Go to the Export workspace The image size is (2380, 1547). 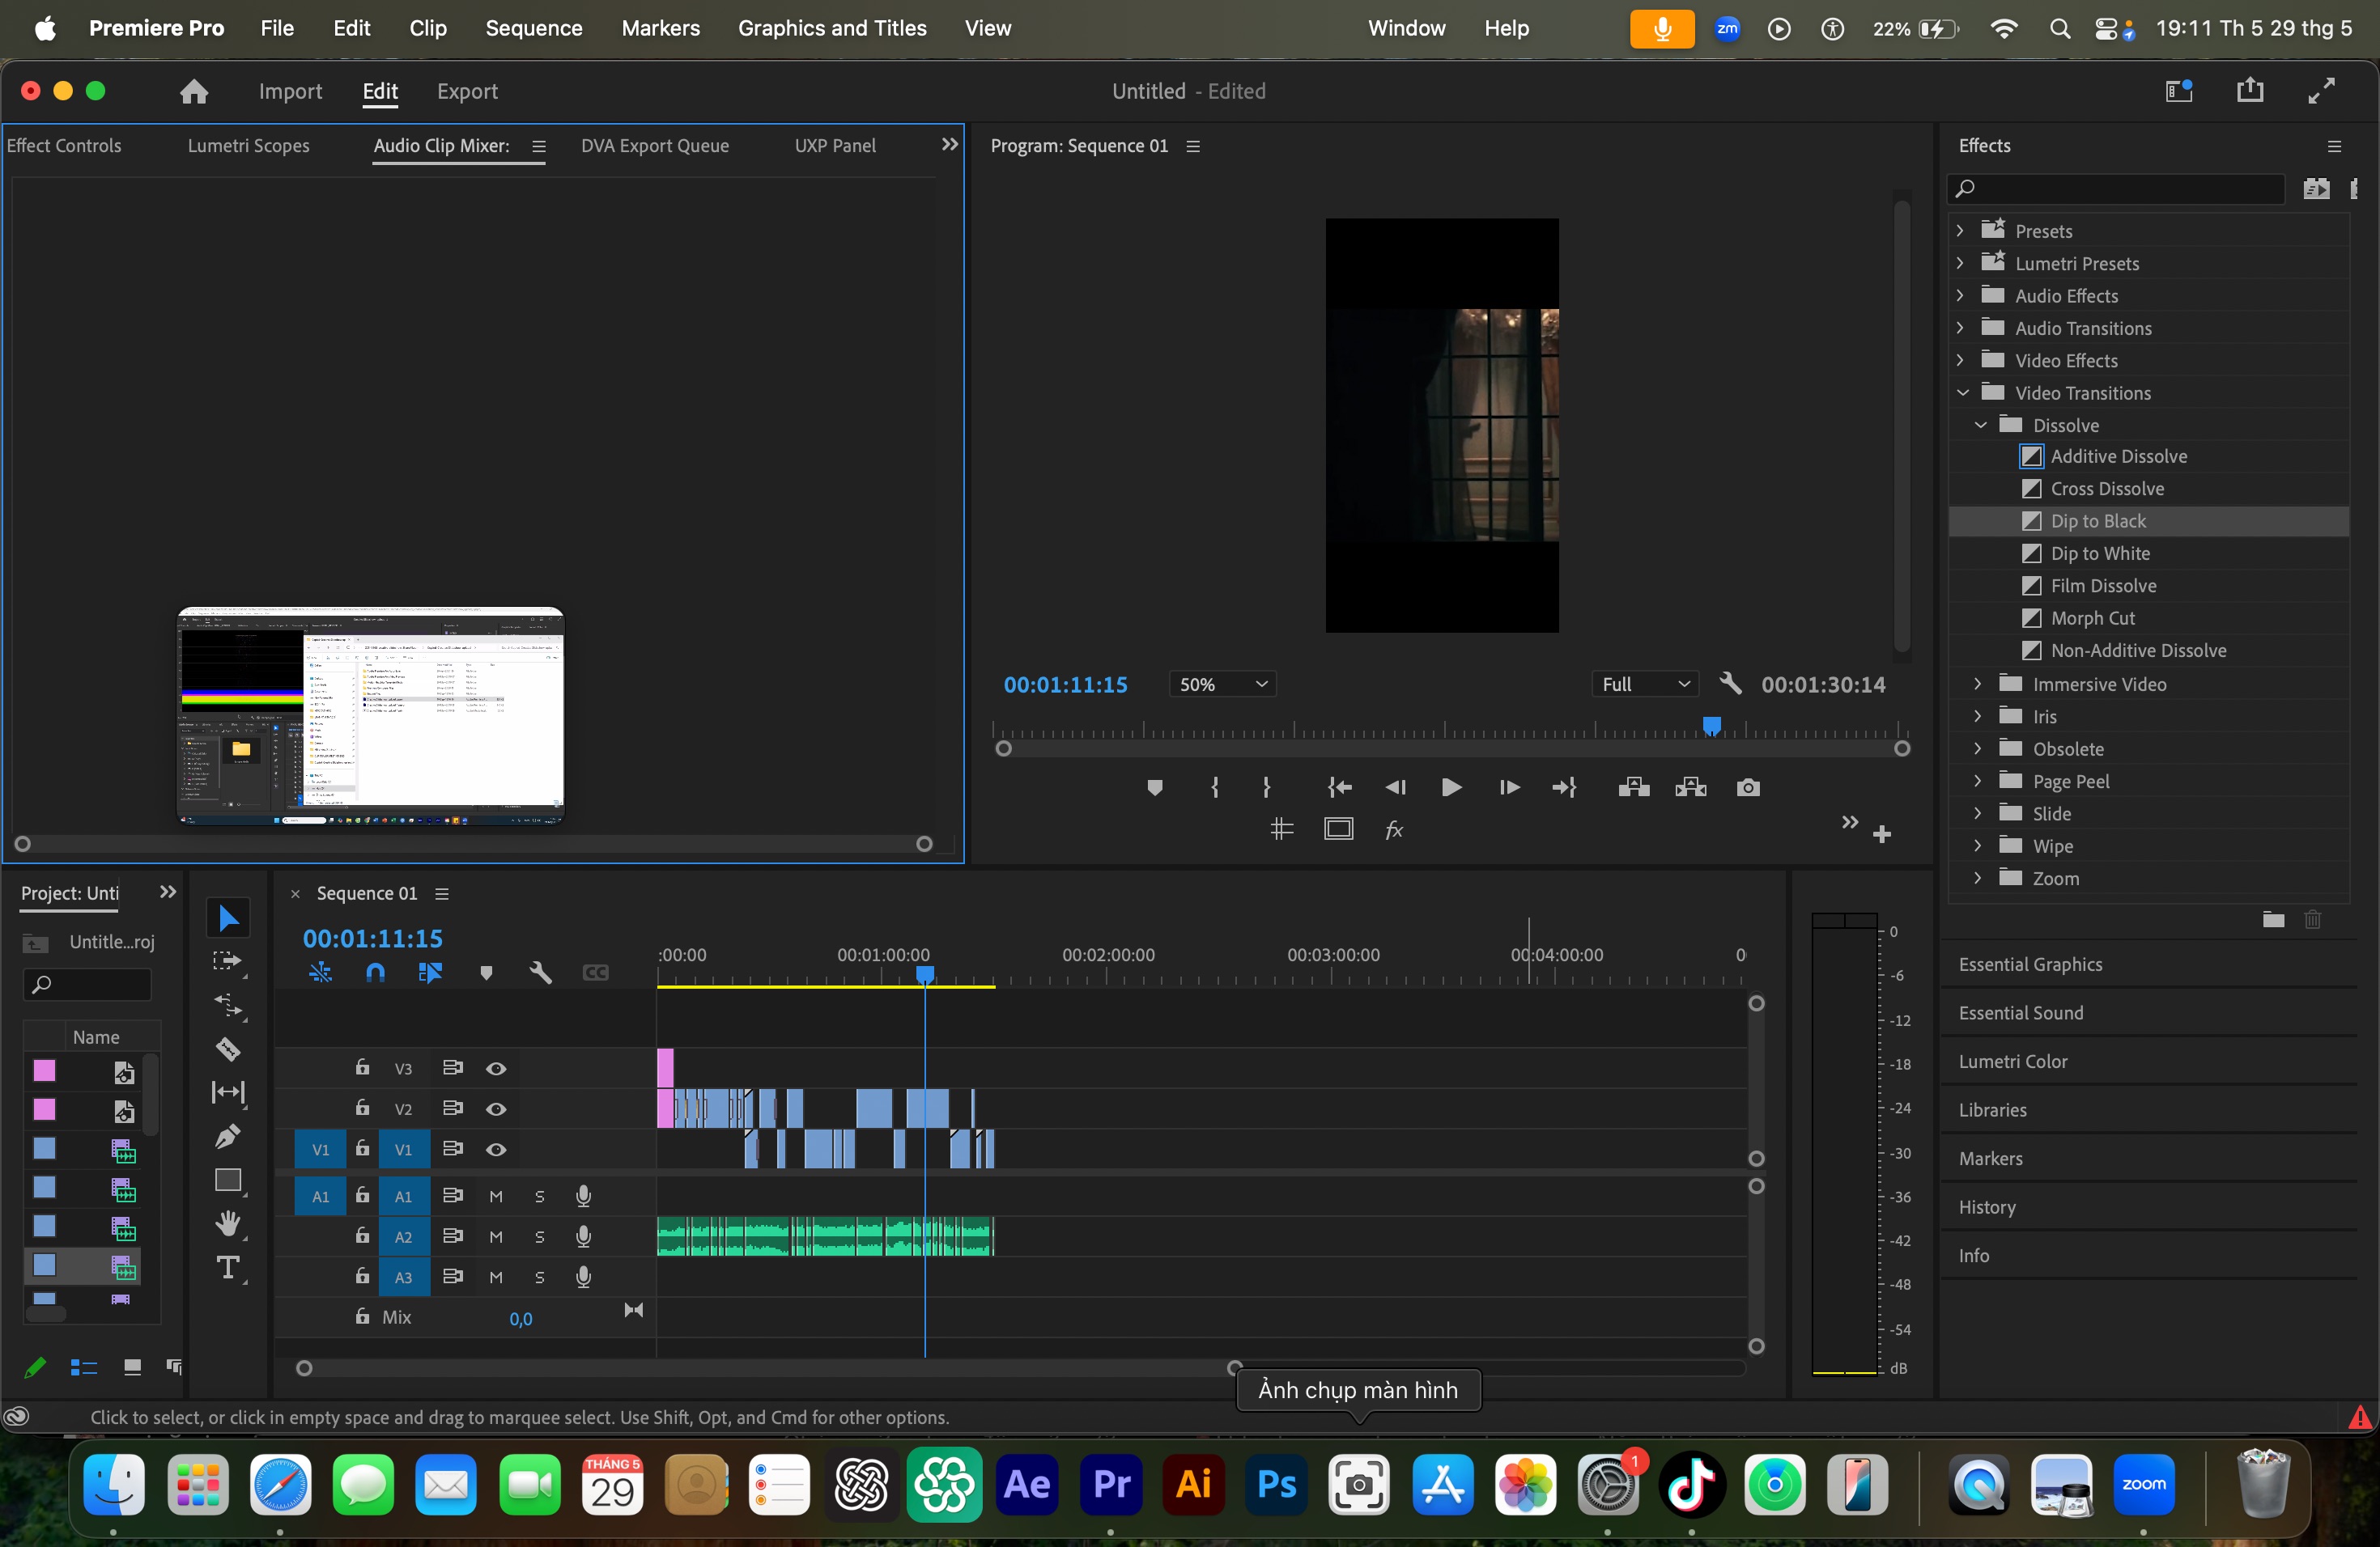tap(467, 91)
